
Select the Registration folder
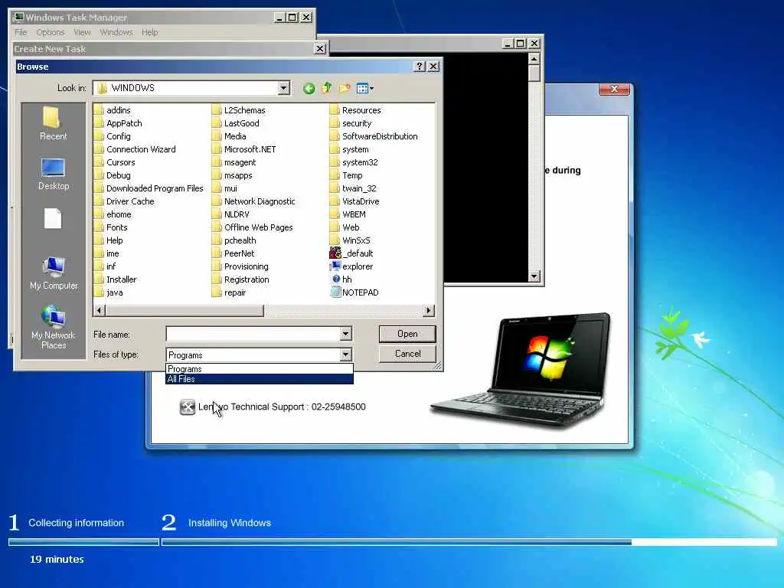coord(240,279)
